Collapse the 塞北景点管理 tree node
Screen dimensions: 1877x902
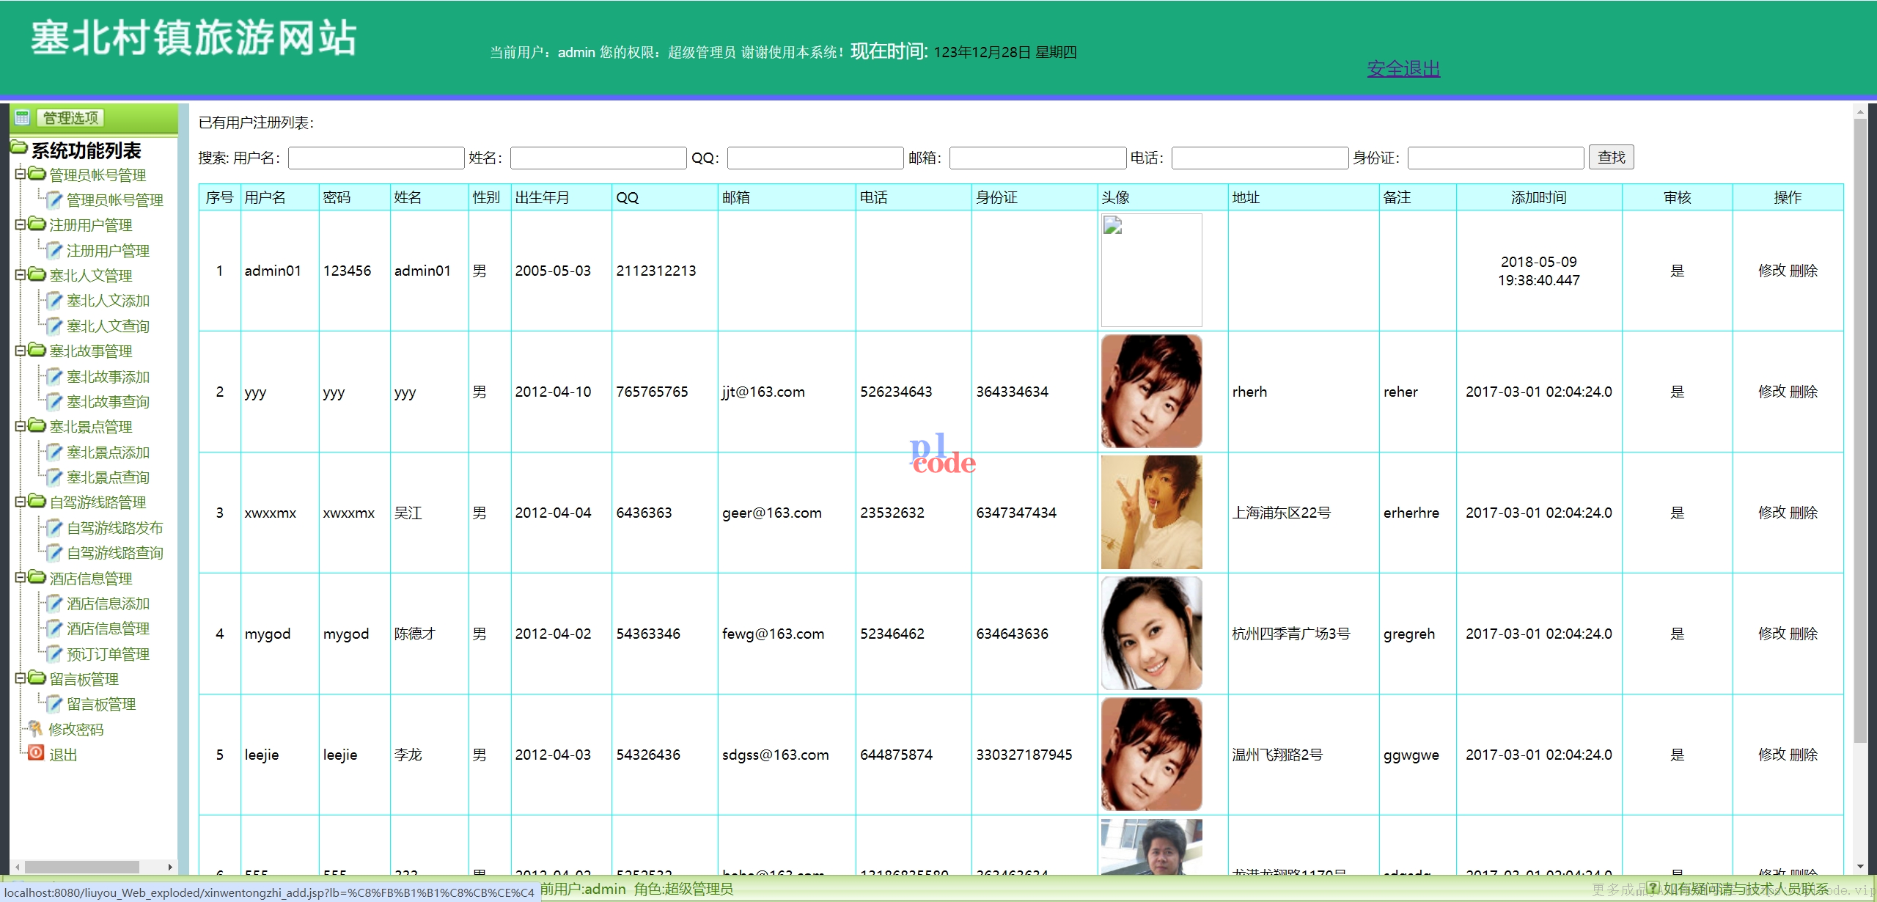click(21, 426)
